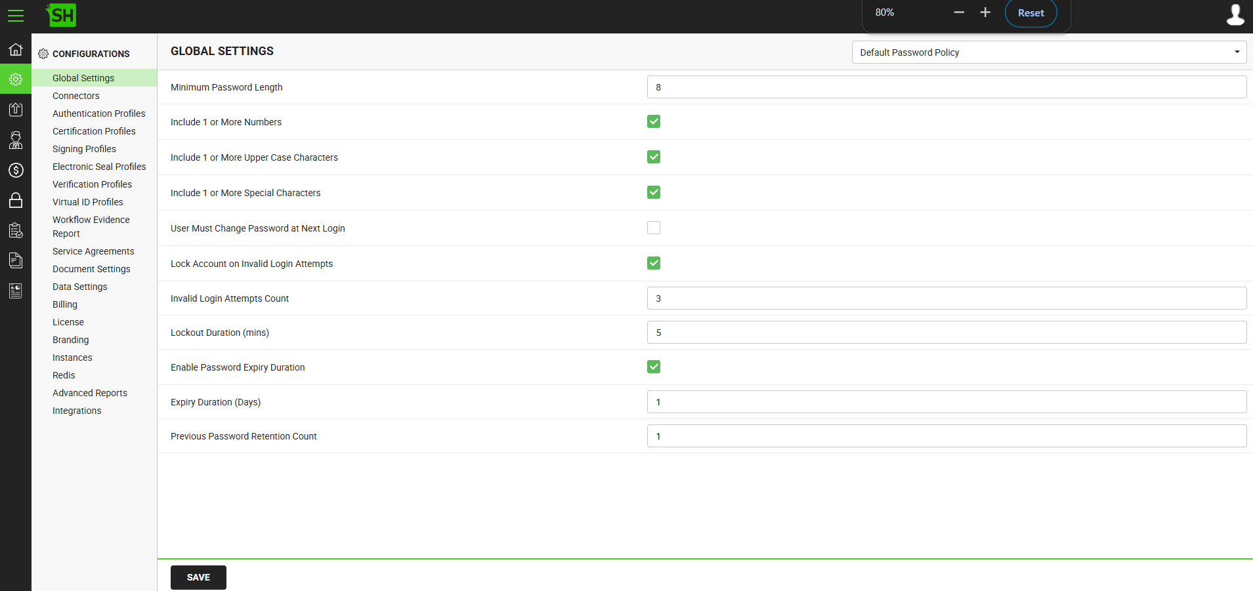The width and height of the screenshot is (1253, 591).
Task: Click the Lockout Duration (mins) field
Action: [946, 333]
